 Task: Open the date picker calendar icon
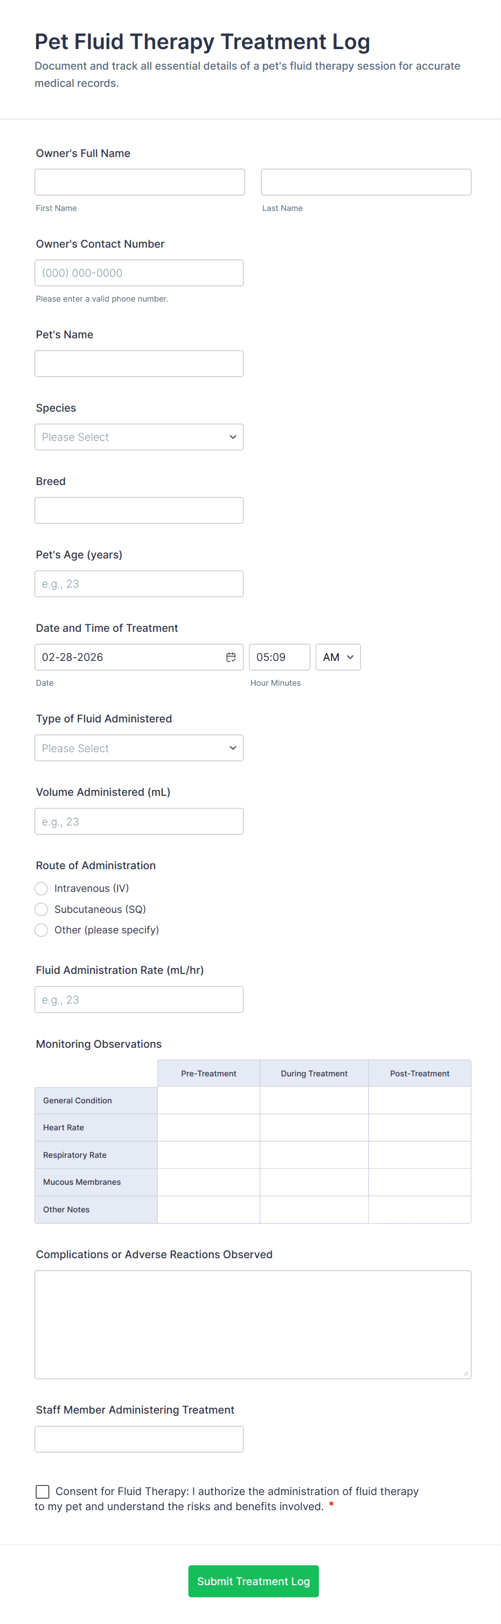[x=231, y=657]
